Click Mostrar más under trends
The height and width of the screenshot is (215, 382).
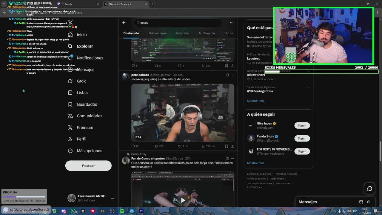(256, 101)
